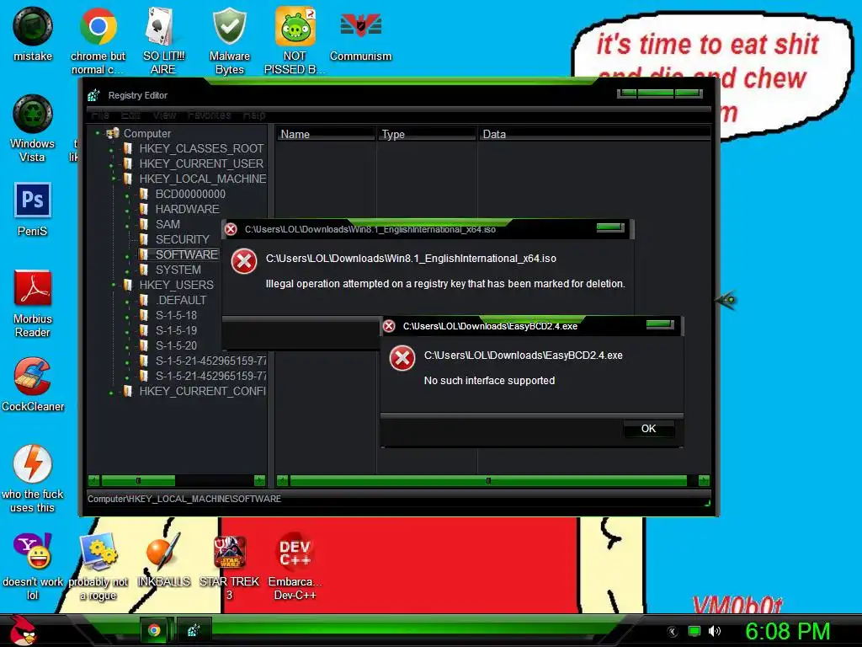Click the Name column header

click(326, 134)
